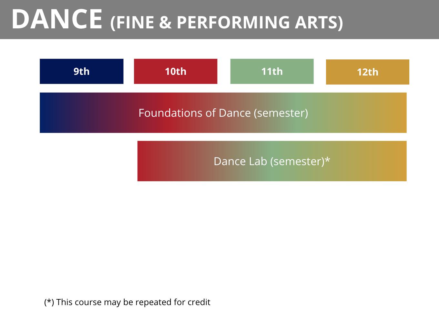Select the Dance Lab (semester) label
Viewport: 439px width, 328px height.
coord(269,161)
